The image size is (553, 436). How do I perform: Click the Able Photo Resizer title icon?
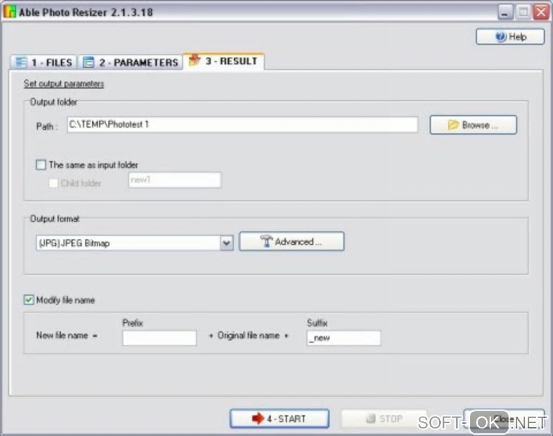pyautogui.click(x=10, y=12)
